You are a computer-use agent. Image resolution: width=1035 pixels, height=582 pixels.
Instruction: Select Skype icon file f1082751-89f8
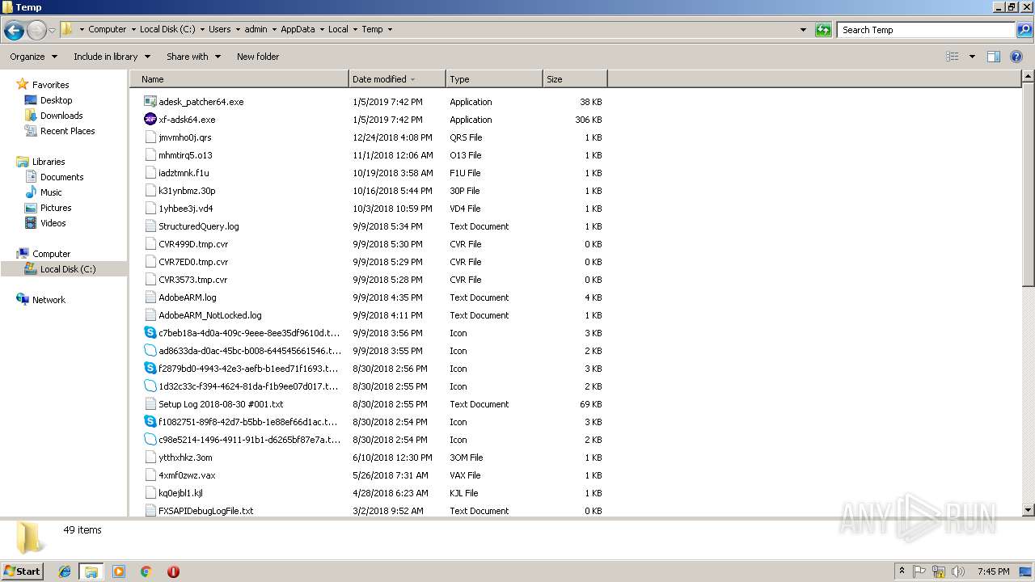tap(150, 422)
